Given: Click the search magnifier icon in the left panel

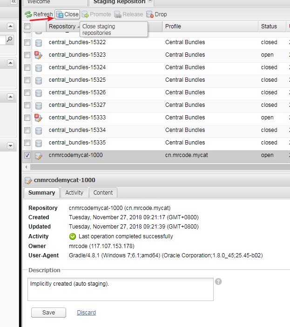Looking at the screenshot, I should pyautogui.click(x=10, y=40).
